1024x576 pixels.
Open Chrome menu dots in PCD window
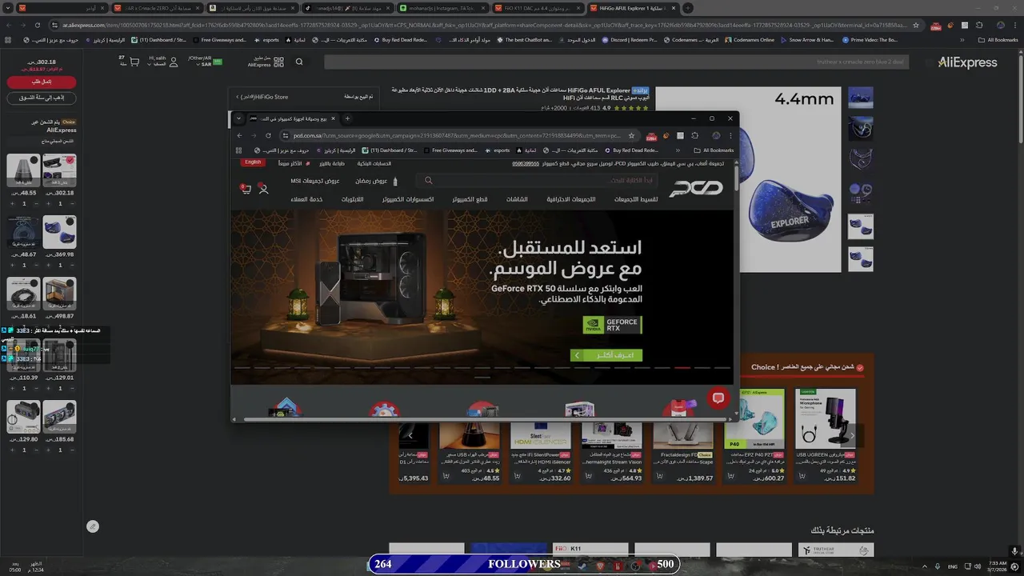730,135
